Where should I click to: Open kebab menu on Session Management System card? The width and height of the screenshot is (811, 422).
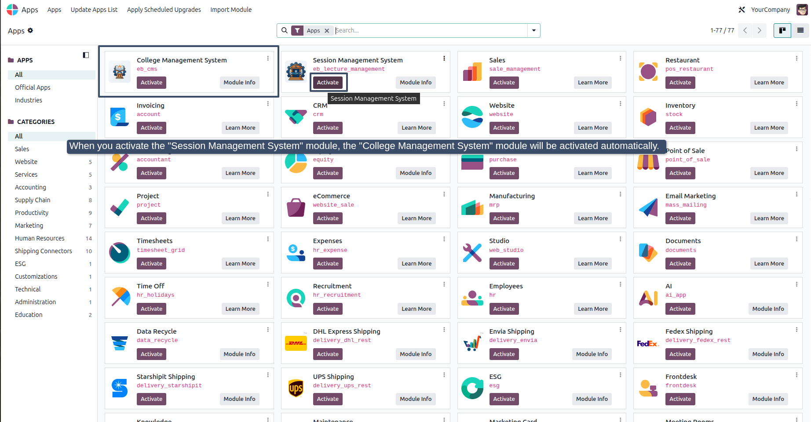[x=444, y=58]
